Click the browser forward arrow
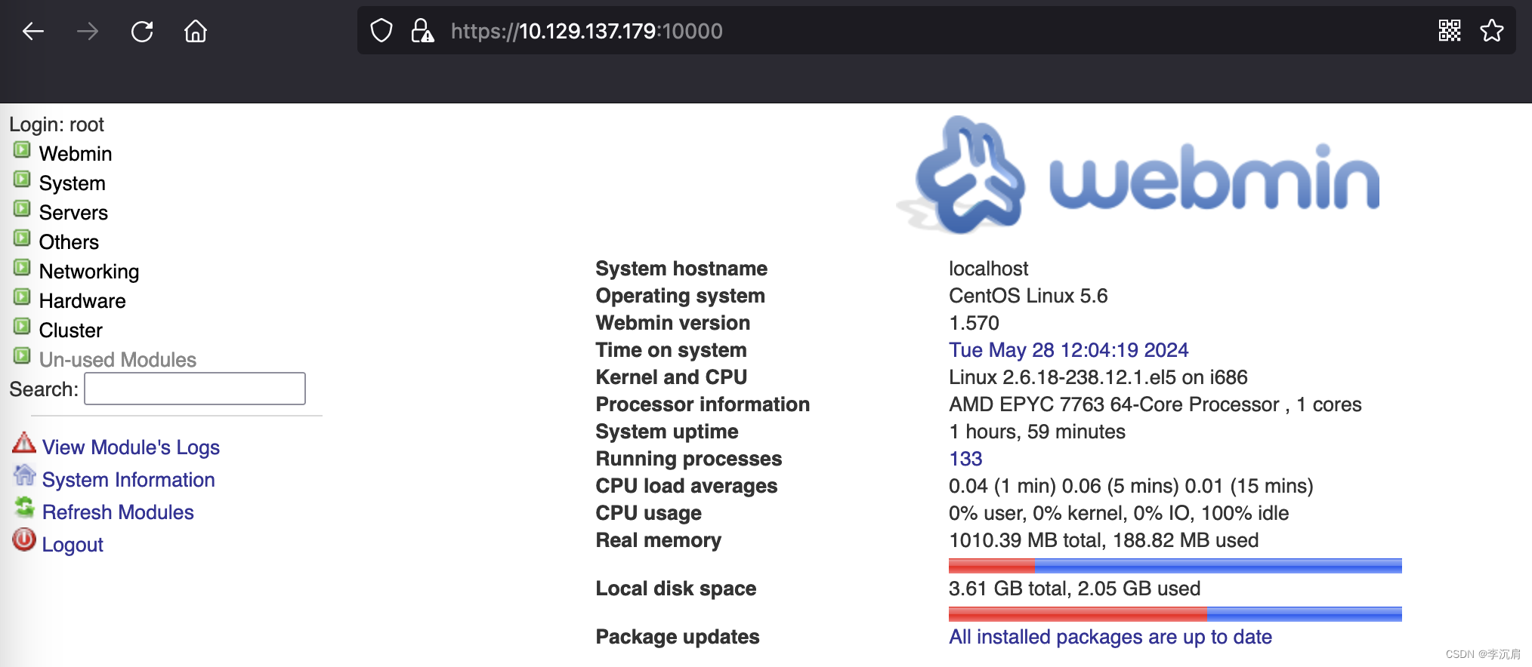Viewport: 1532px width, 667px height. (88, 31)
